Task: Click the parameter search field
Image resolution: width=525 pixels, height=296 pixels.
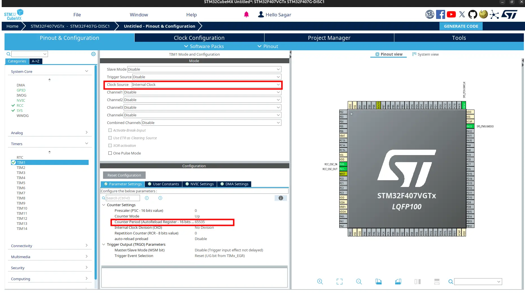Action: 123,198
